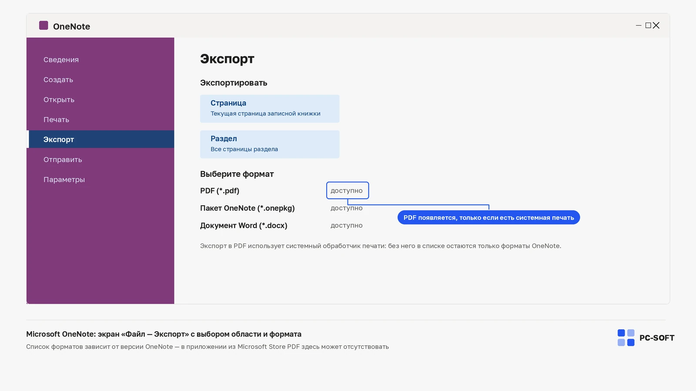Screen dimensions: 696x391
Task: Select the PDF (*.pdf) format
Action: point(220,191)
